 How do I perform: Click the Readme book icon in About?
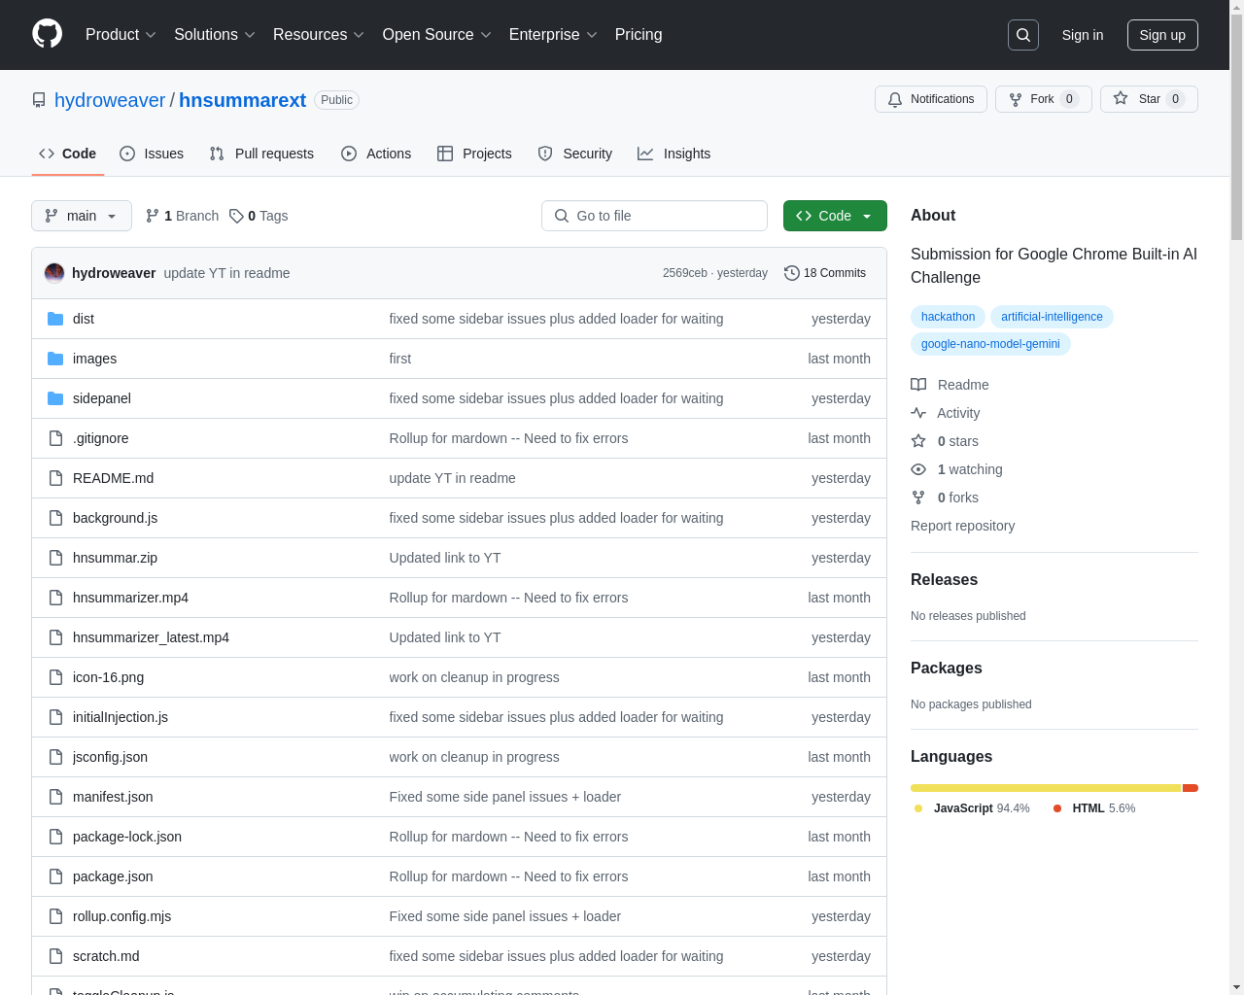(918, 385)
